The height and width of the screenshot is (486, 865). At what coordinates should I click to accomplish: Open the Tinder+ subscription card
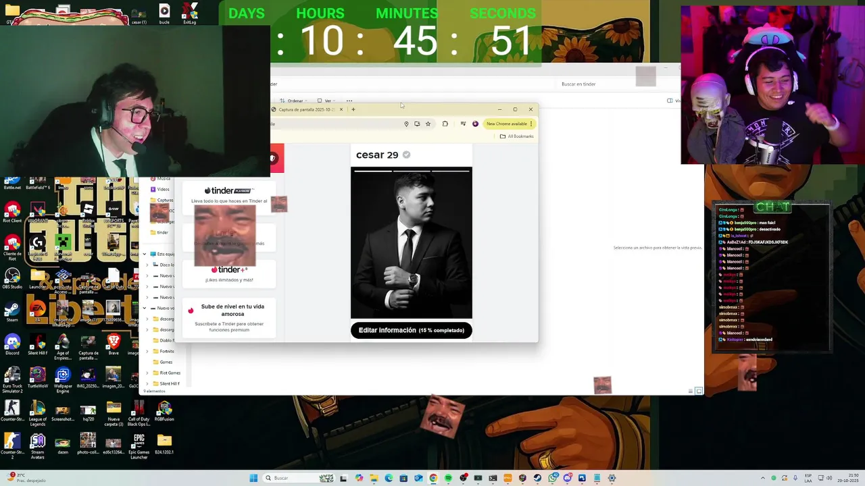(x=228, y=273)
